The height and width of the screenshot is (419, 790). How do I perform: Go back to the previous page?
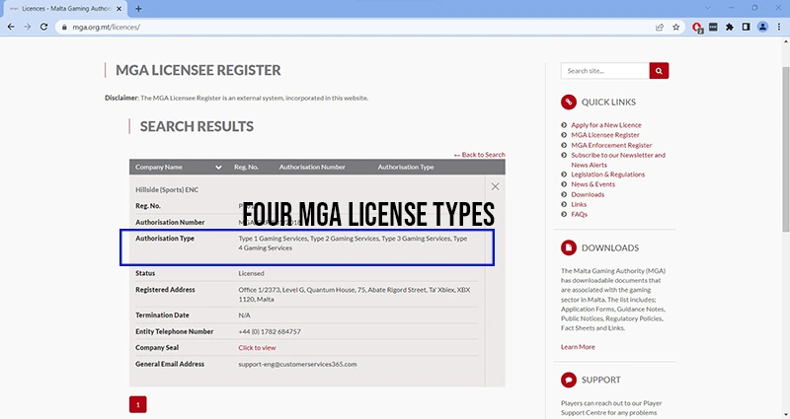(x=11, y=27)
